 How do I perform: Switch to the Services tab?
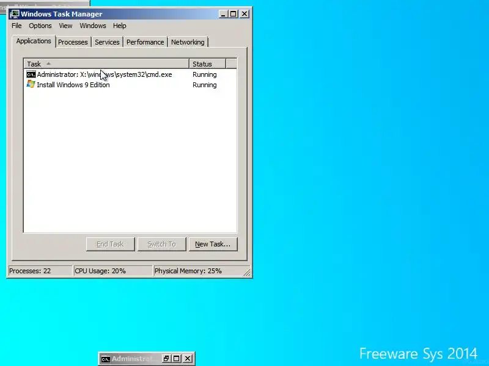(x=107, y=42)
